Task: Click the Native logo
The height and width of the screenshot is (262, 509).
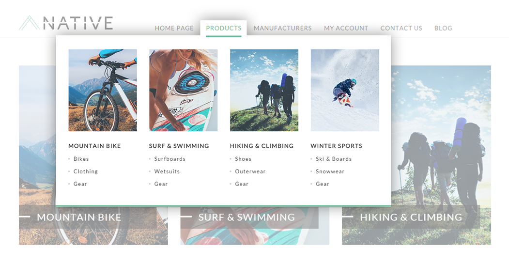Action: [x=66, y=23]
